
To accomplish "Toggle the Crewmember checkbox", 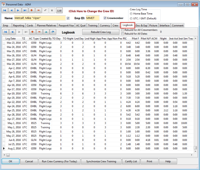I will (105, 18).
